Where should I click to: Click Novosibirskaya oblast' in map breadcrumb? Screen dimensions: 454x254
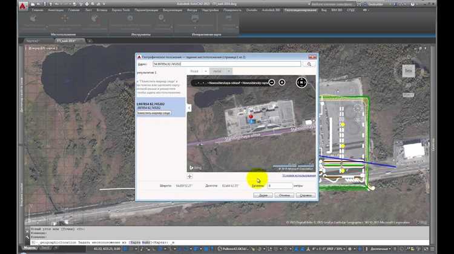click(224, 83)
